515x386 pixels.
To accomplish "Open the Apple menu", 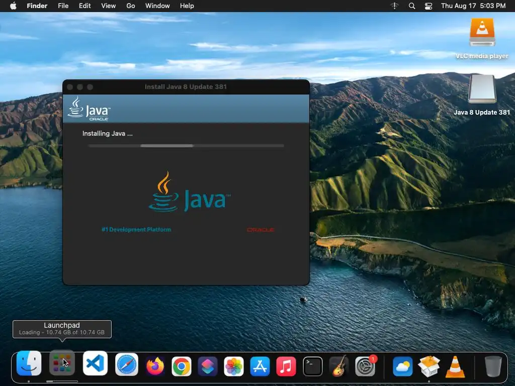I will [x=13, y=6].
